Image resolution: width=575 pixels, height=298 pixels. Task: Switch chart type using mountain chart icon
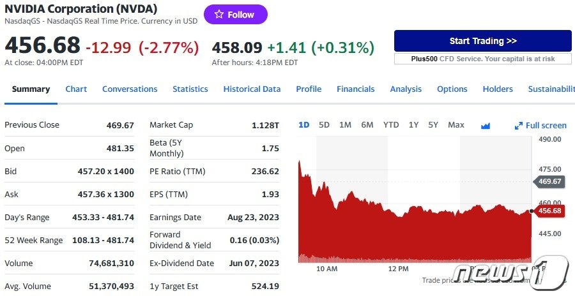pos(486,126)
